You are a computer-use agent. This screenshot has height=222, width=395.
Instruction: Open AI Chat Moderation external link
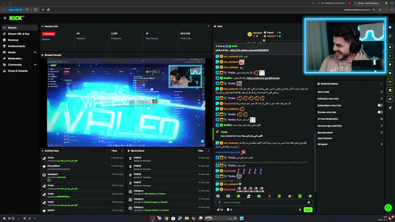[x=381, y=119]
